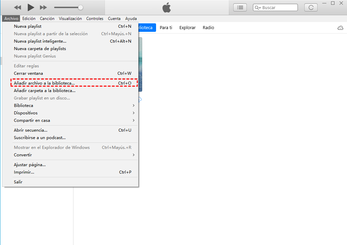Switch to the Radio tab
This screenshot has height=245, width=347.
208,28
